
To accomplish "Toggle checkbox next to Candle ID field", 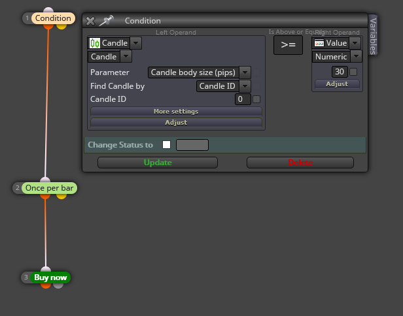I will click(256, 99).
